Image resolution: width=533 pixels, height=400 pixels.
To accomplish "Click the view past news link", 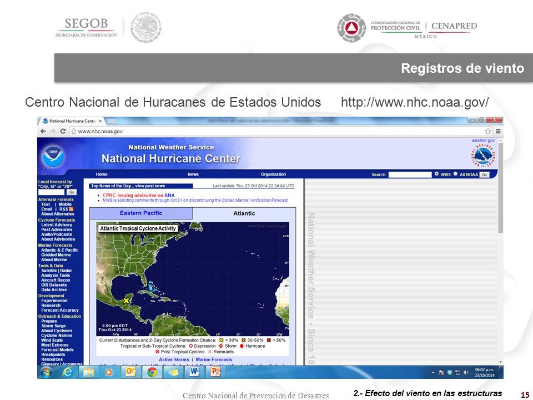I will (x=150, y=186).
